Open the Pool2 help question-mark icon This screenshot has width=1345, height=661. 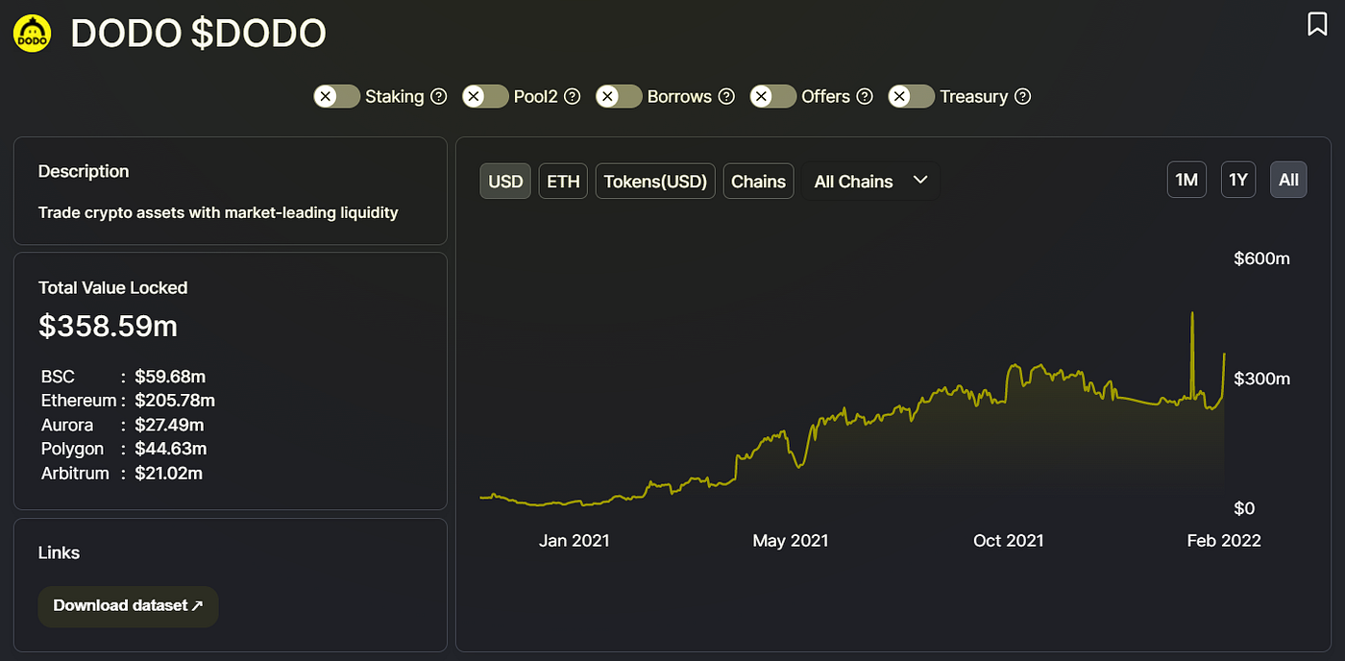[572, 96]
